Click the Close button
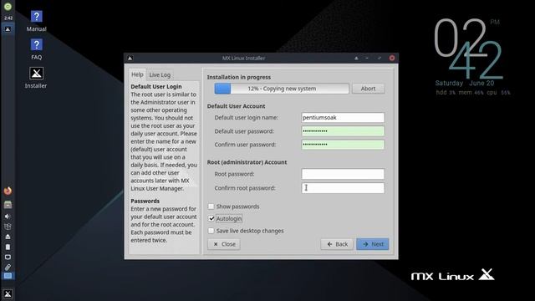The height and width of the screenshot is (301, 535). [x=224, y=244]
